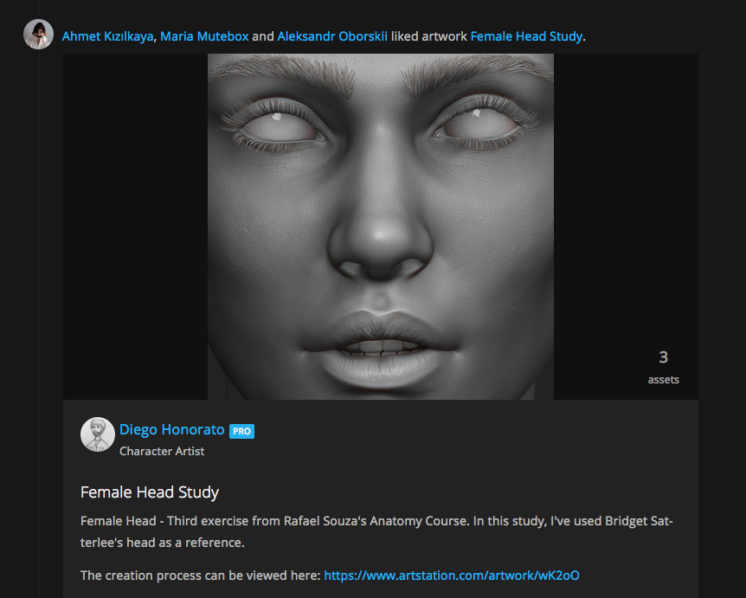This screenshot has width=746, height=598.
Task: Open Maria Mutebox's profile link
Action: 204,36
